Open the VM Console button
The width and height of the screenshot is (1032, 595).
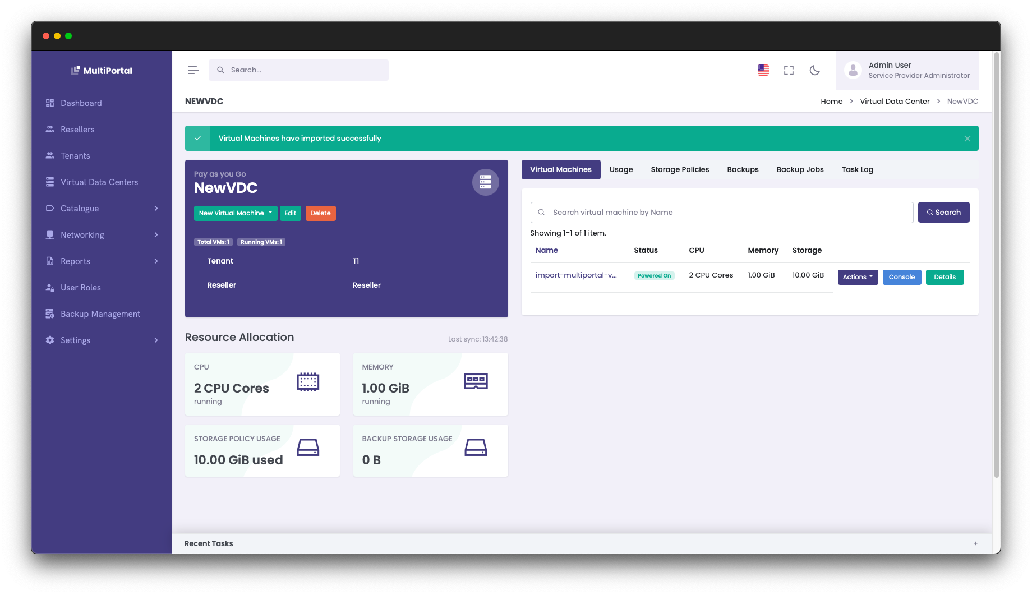[x=901, y=277]
